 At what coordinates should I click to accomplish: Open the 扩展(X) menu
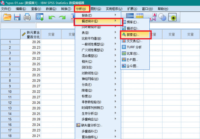(x=132, y=9)
